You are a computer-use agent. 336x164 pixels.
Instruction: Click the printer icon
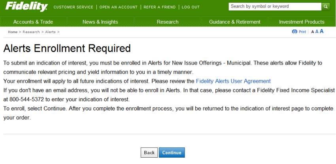click(x=294, y=32)
